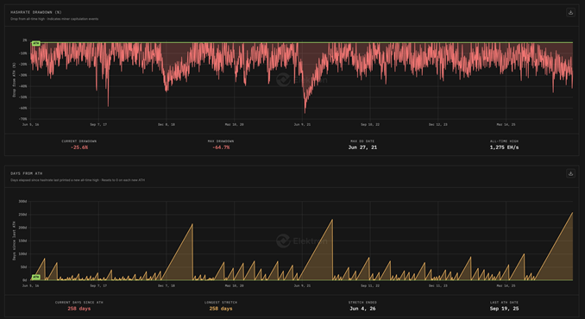Click the 300d y-axis label on days chart
The width and height of the screenshot is (585, 319).
(x=22, y=201)
